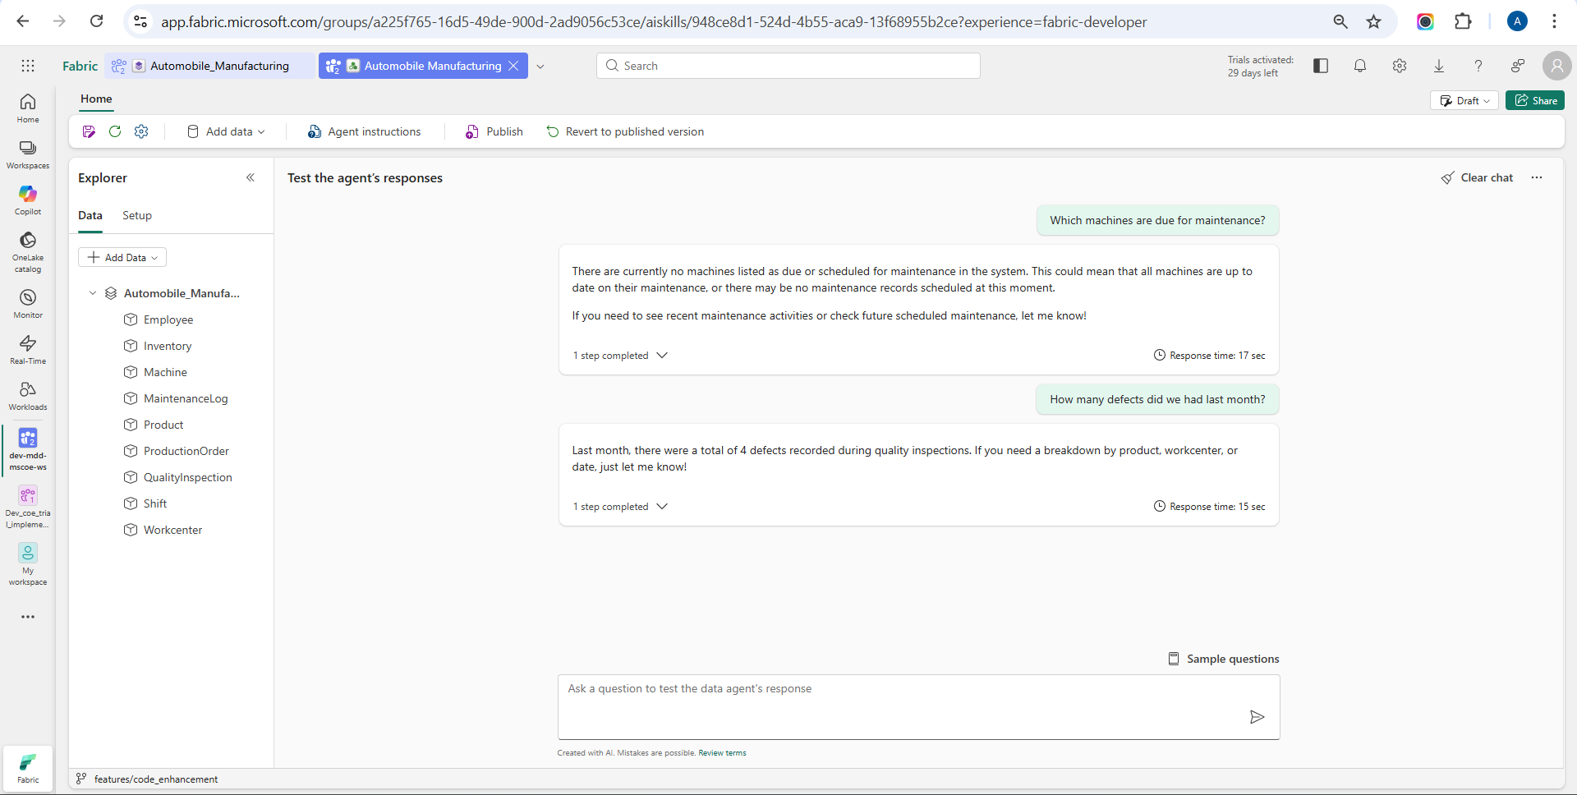Open the Add Data dropdown in Explorer
The image size is (1577, 795).
122,257
